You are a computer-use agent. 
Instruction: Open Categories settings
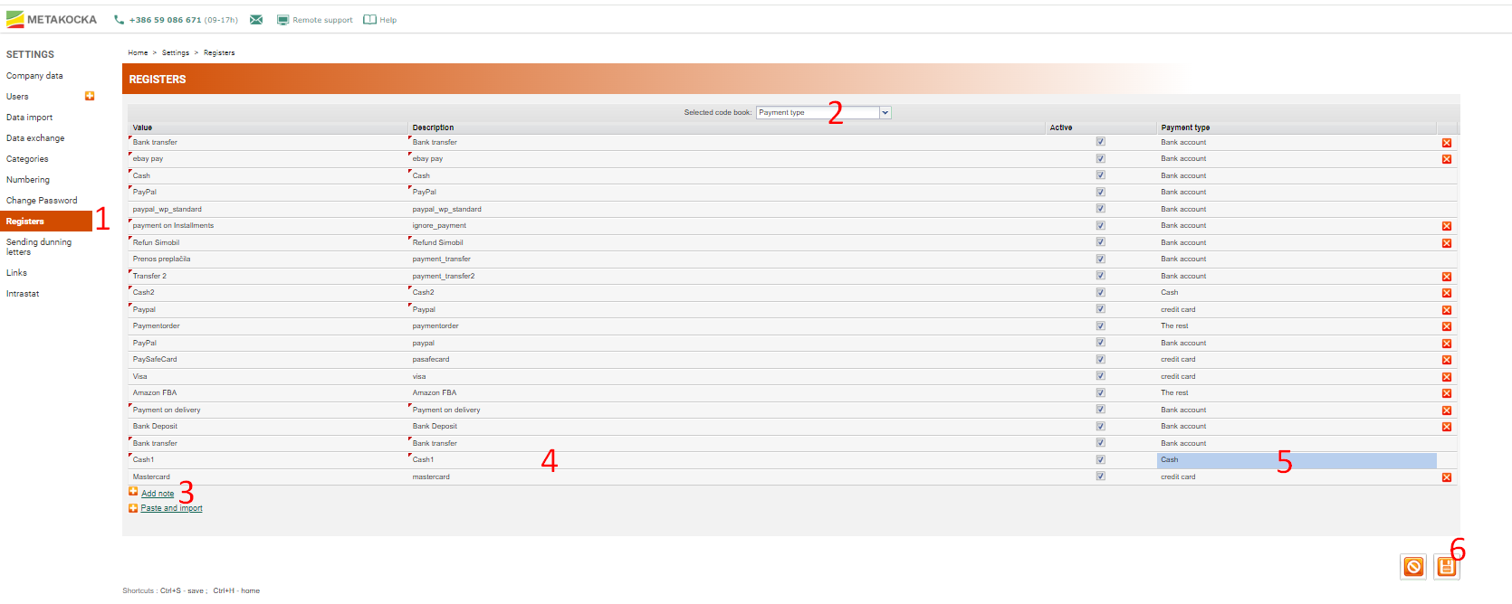[x=27, y=159]
